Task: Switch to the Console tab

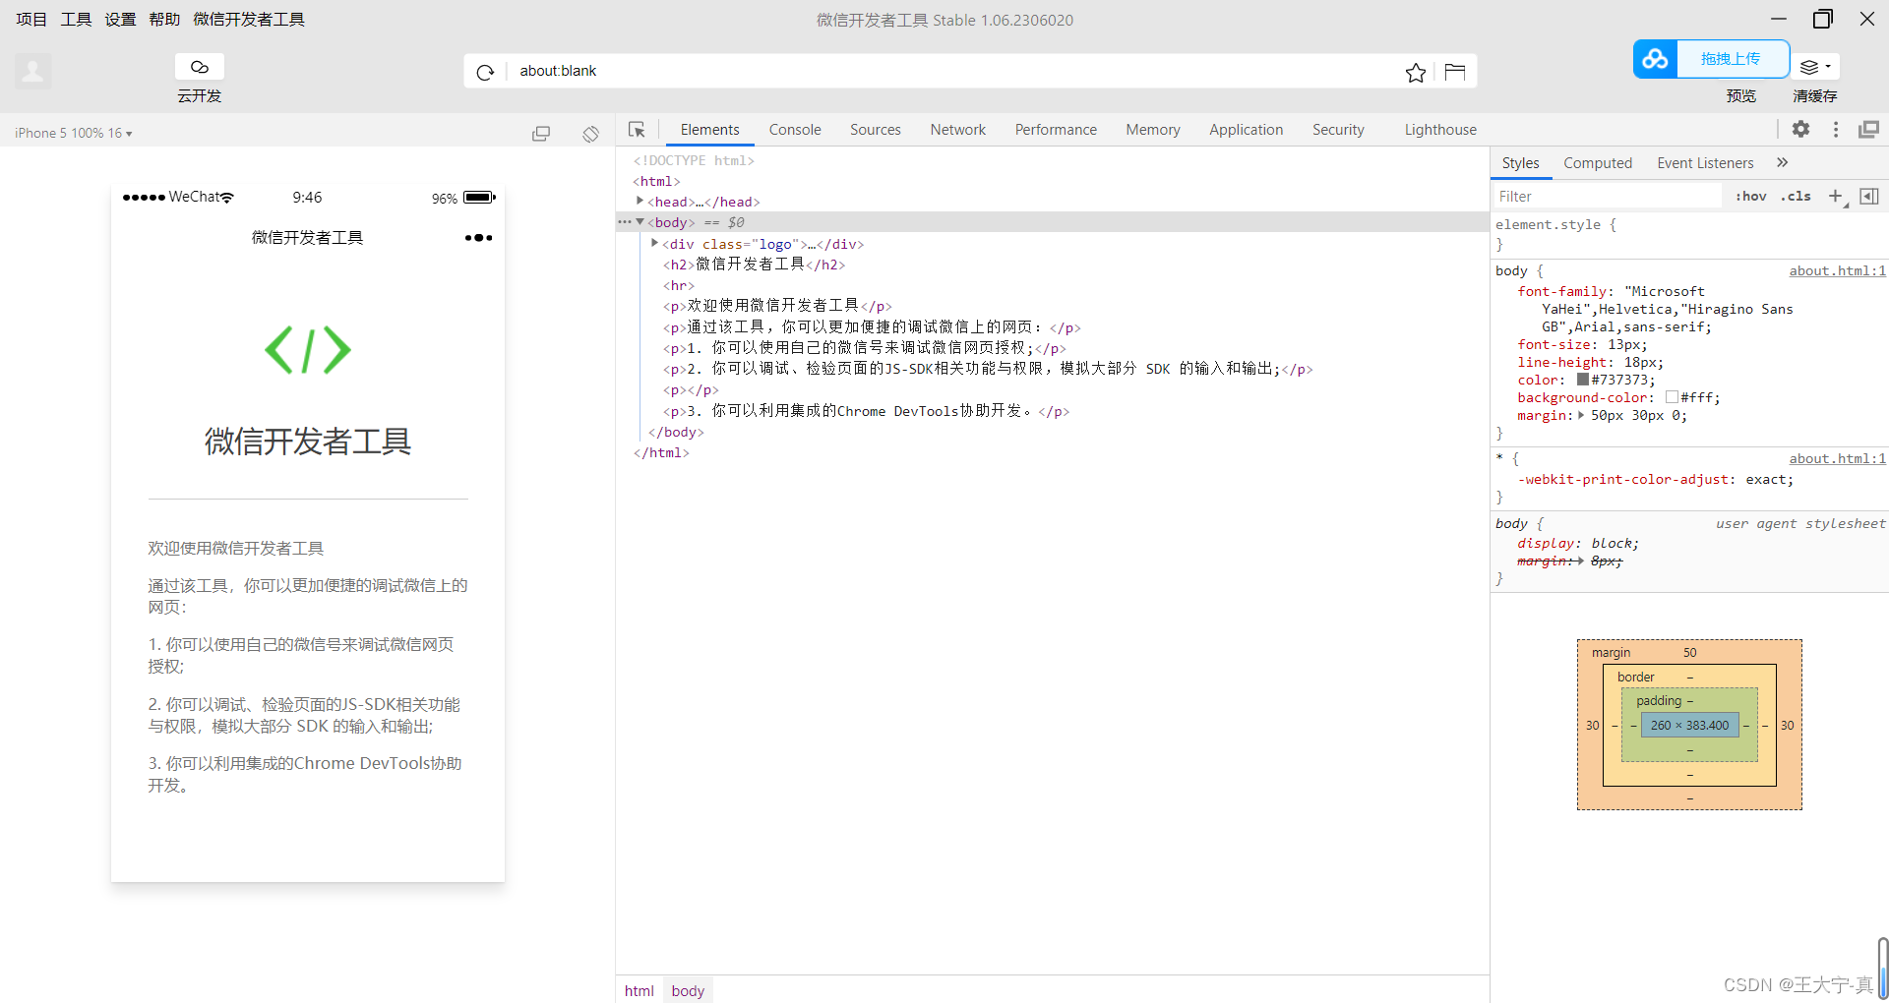Action: (x=795, y=130)
